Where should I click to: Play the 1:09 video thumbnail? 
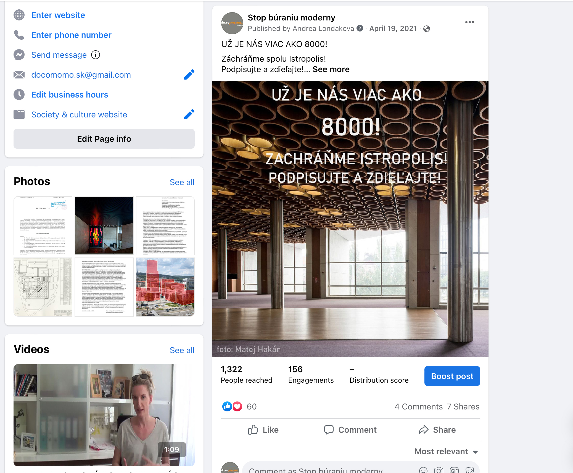(104, 415)
